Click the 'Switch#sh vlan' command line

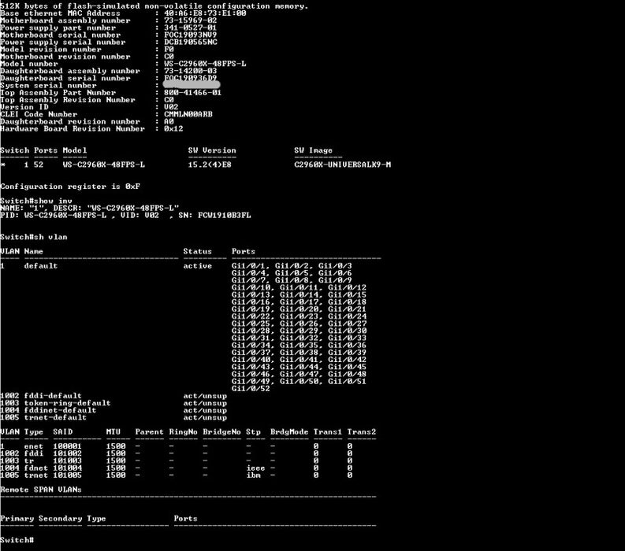pos(34,237)
